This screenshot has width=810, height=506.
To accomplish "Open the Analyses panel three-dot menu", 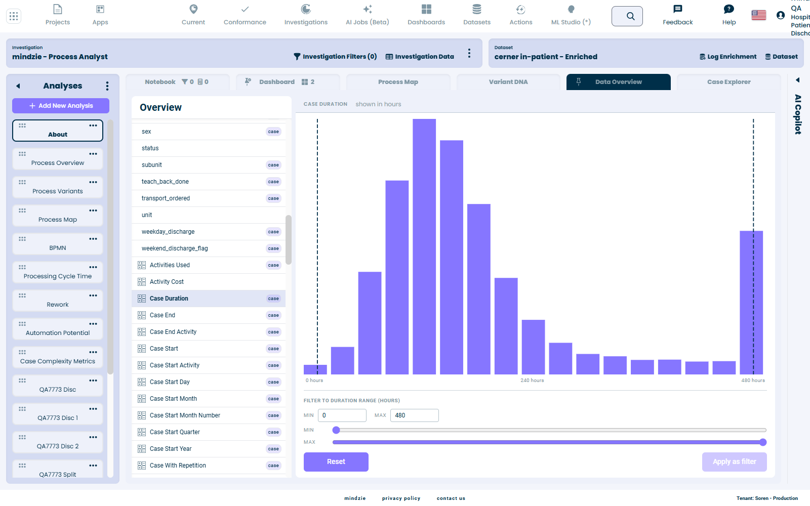I will pyautogui.click(x=107, y=86).
